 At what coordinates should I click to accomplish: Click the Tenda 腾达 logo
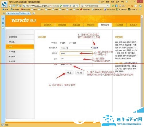24,20
